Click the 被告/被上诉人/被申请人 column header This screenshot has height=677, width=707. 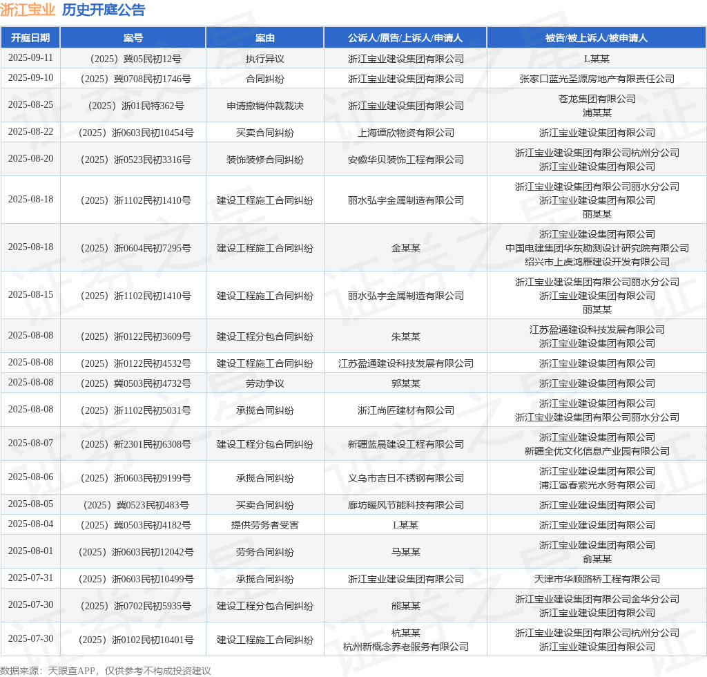point(597,38)
